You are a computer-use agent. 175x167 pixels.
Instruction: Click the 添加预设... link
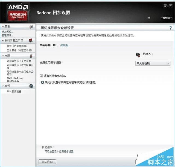[8, 32]
